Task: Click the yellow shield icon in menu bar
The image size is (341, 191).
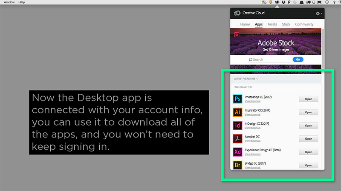Action: pyautogui.click(x=271, y=2)
